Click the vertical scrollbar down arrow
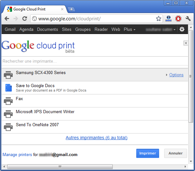 191,161
